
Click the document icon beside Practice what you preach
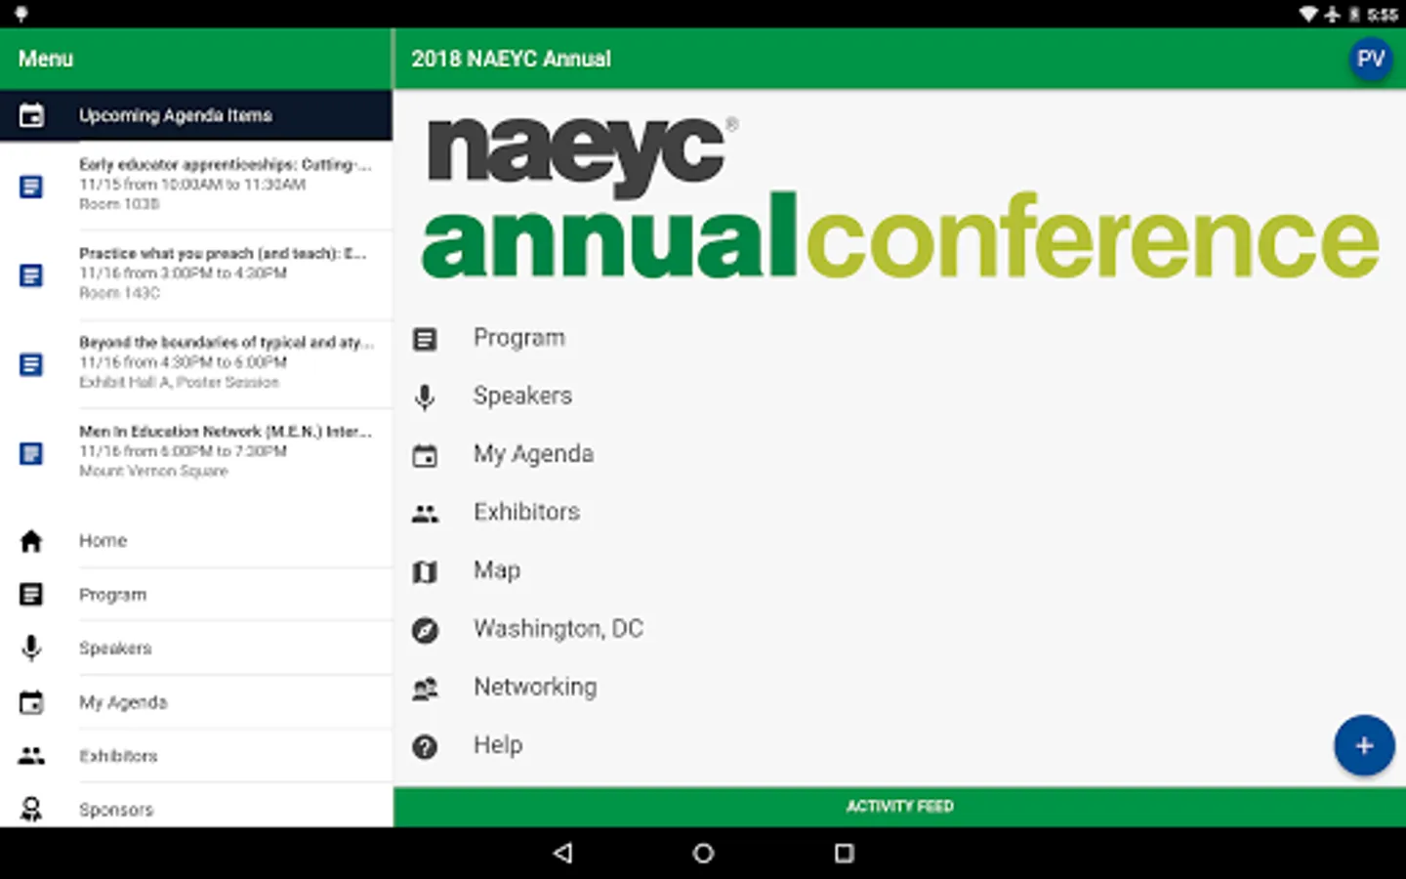point(31,275)
